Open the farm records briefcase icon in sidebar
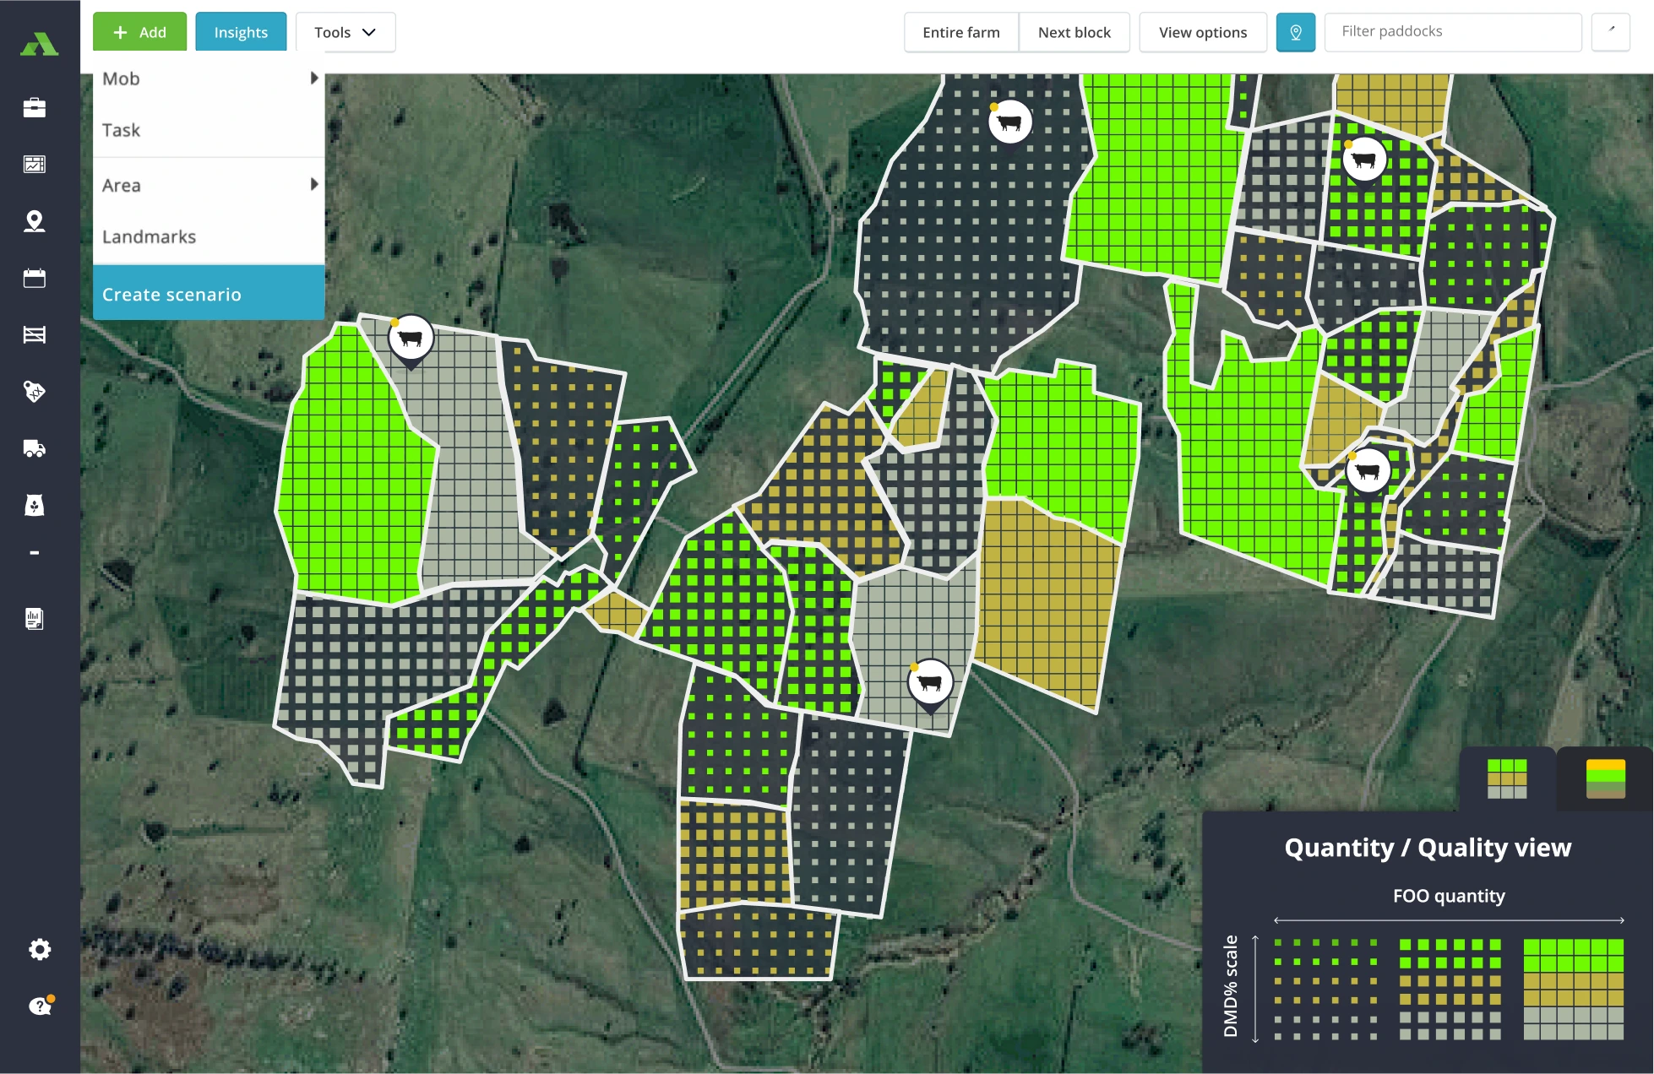The width and height of the screenshot is (1654, 1074). tap(35, 108)
